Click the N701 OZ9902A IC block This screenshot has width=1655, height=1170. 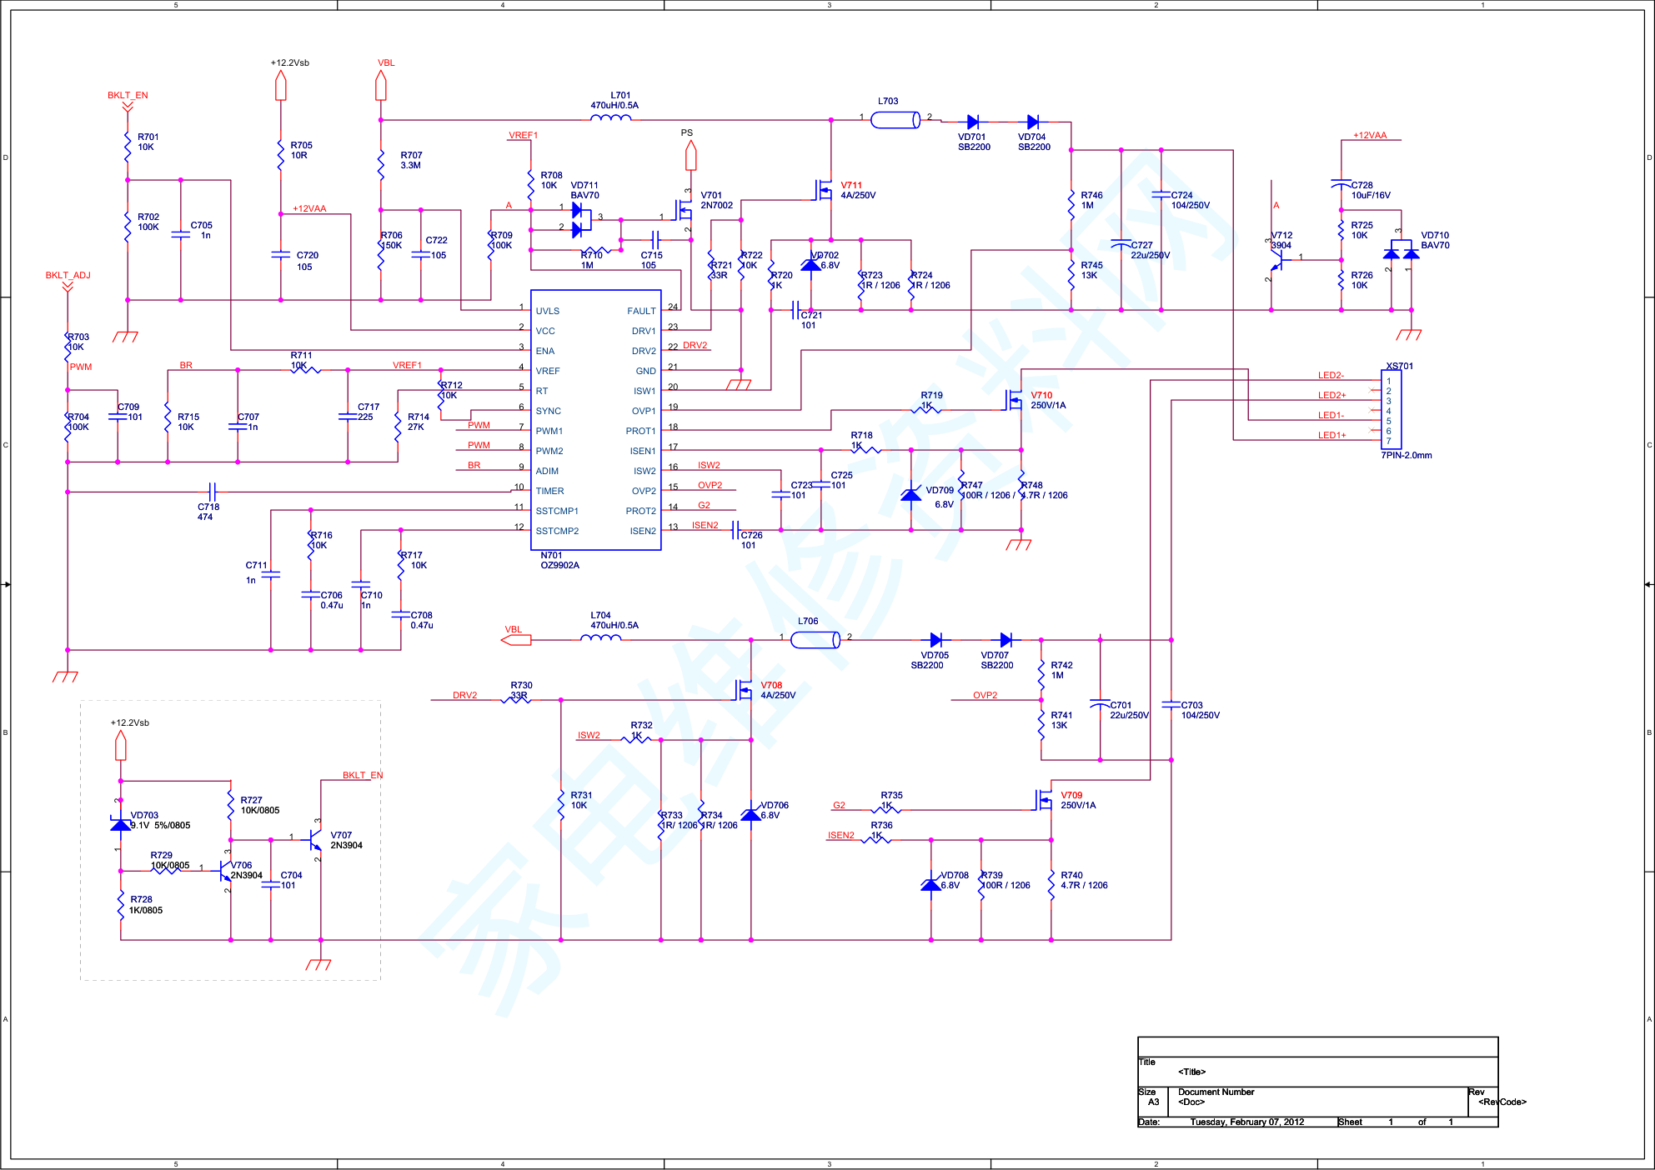[x=595, y=420]
